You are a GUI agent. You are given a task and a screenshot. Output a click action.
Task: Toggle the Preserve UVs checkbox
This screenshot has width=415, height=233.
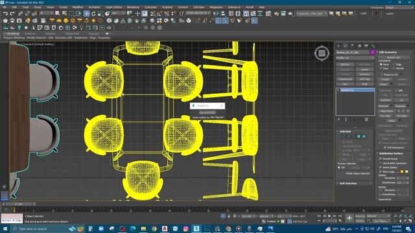(381, 74)
